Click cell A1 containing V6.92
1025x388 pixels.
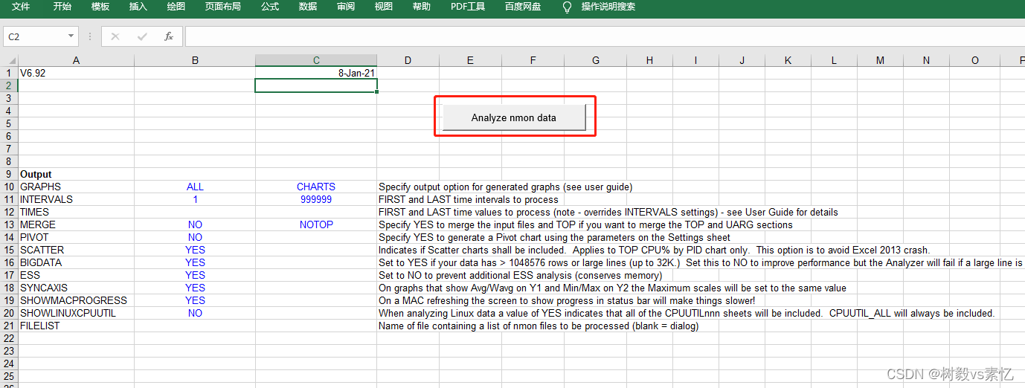(x=76, y=73)
